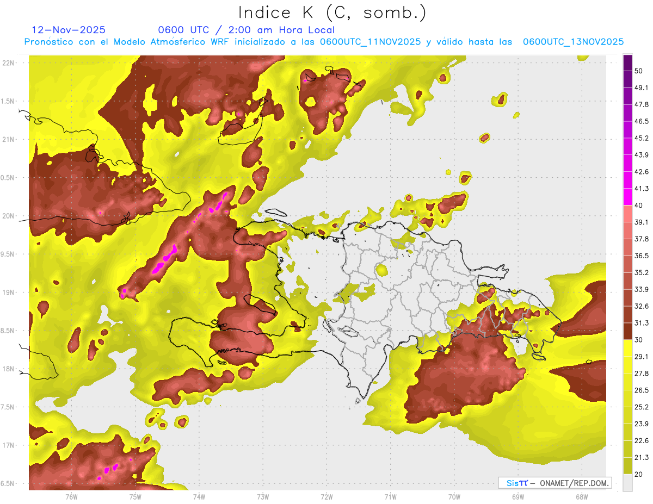This screenshot has height=504, width=653.
Task: Click the legend value 35.2
Action: pos(642,272)
